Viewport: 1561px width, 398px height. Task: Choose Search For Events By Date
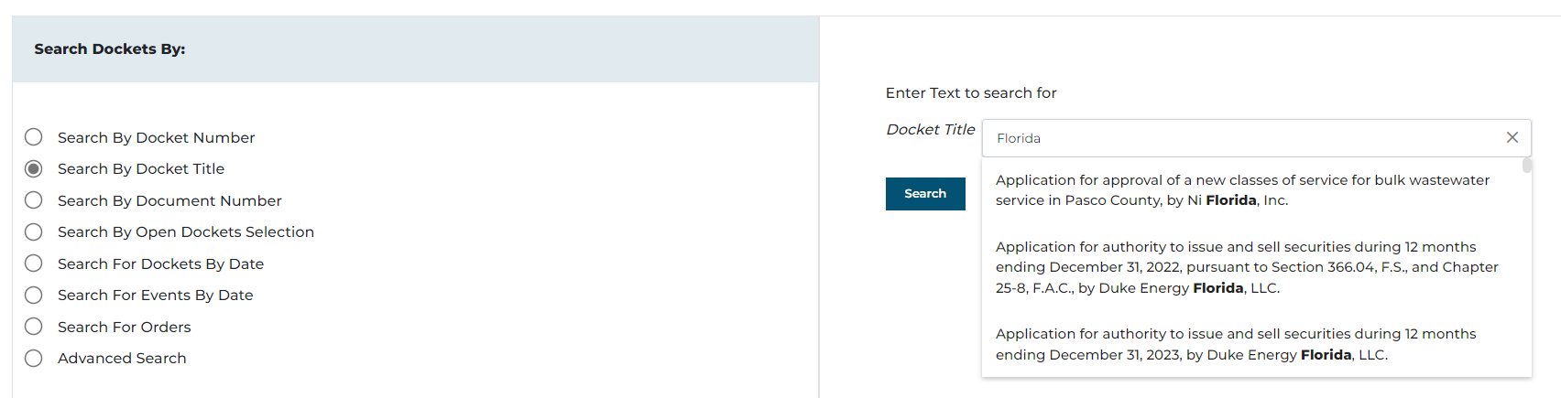pos(34,295)
